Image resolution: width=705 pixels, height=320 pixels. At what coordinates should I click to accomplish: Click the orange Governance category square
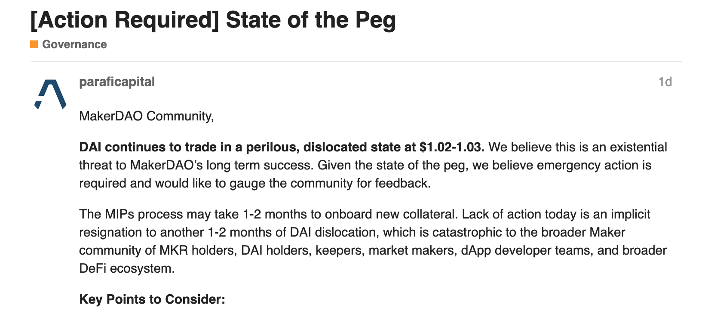coord(34,44)
